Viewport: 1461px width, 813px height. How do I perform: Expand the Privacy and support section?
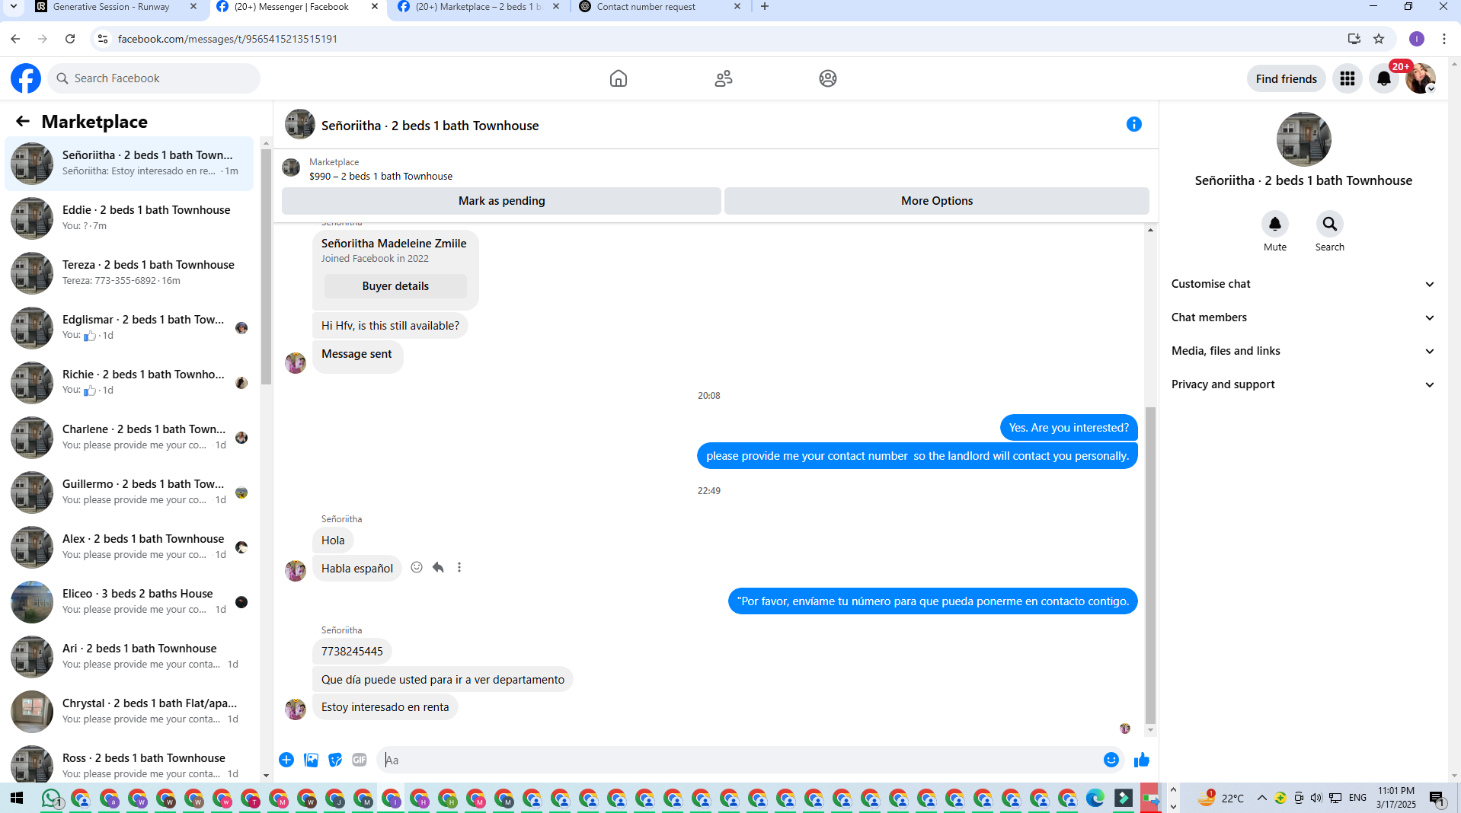pos(1303,384)
